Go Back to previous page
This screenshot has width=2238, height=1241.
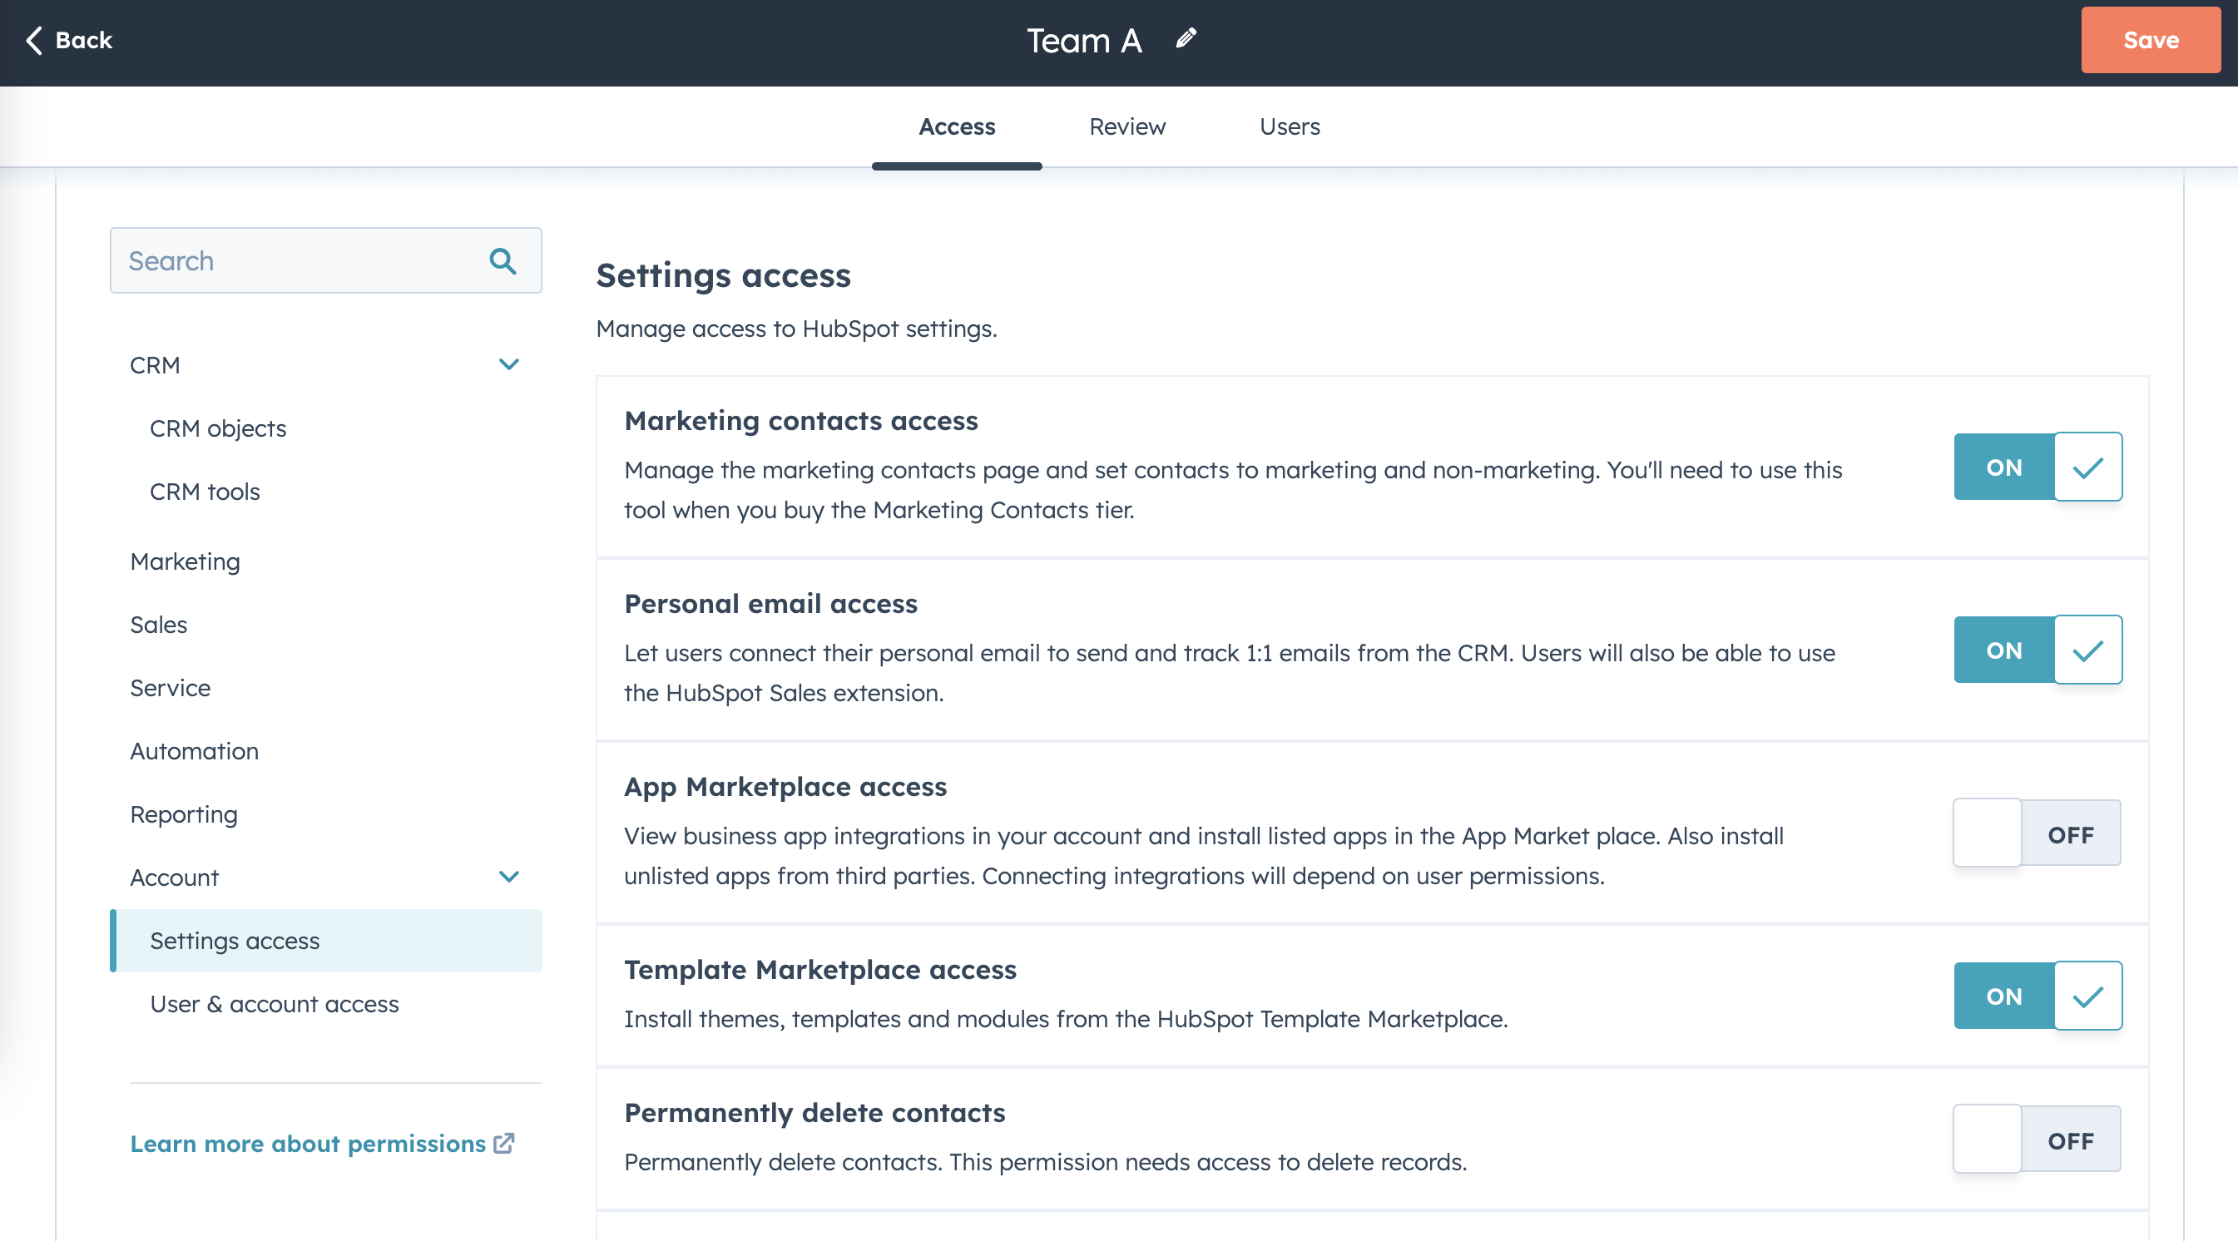[x=68, y=40]
